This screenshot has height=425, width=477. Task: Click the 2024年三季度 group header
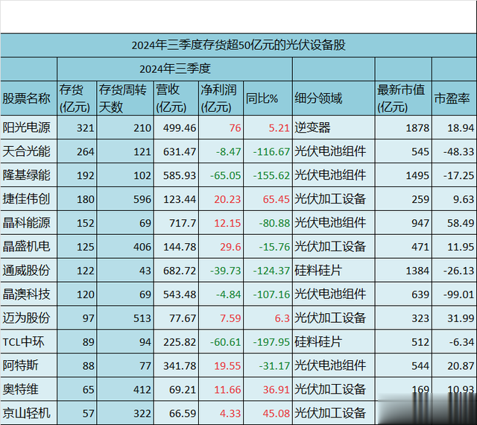[x=175, y=69]
